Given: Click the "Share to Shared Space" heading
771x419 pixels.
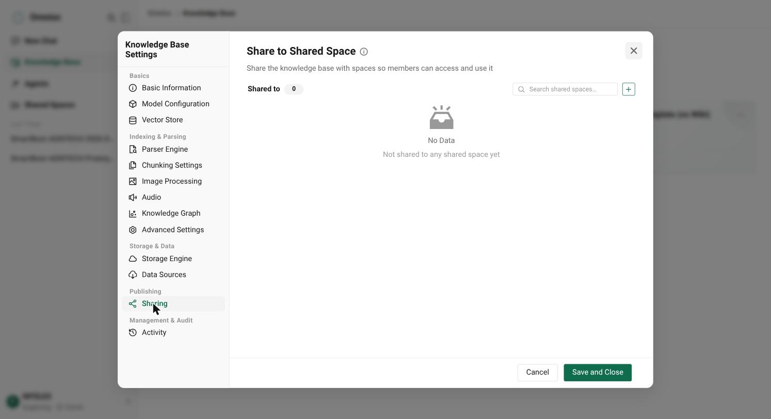Looking at the screenshot, I should click(301, 52).
